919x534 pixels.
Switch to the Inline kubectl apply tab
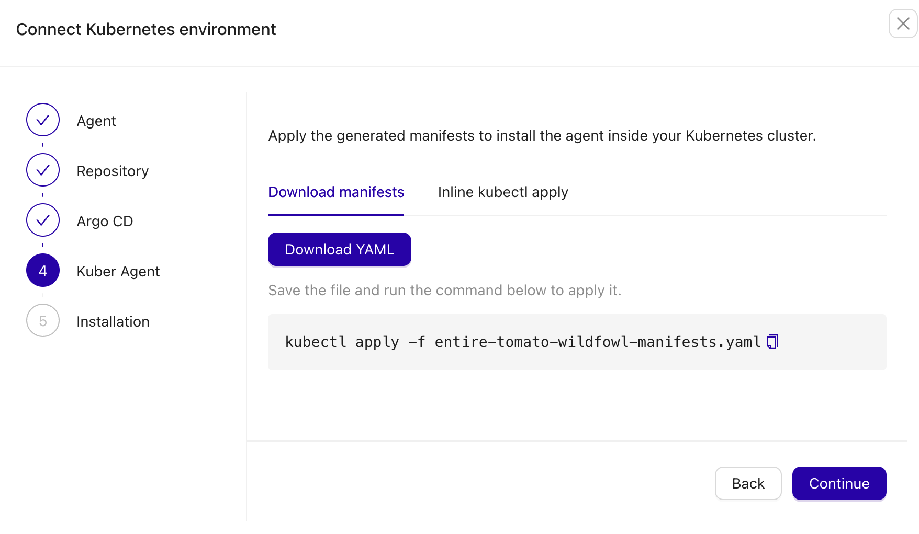(x=502, y=192)
